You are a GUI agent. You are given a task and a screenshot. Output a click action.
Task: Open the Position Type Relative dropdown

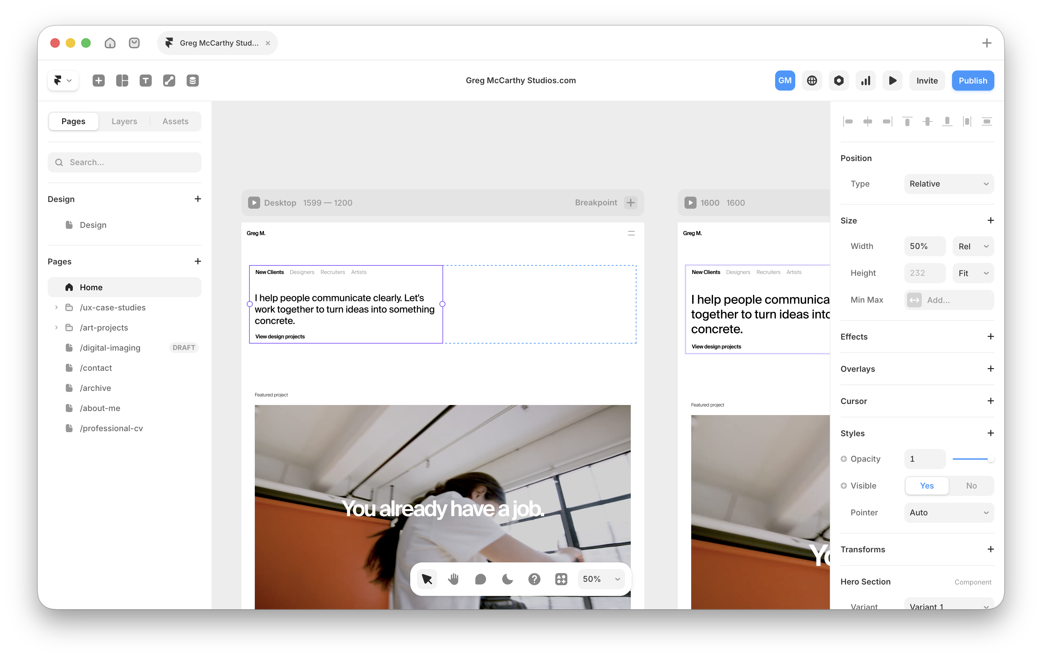[x=949, y=184]
